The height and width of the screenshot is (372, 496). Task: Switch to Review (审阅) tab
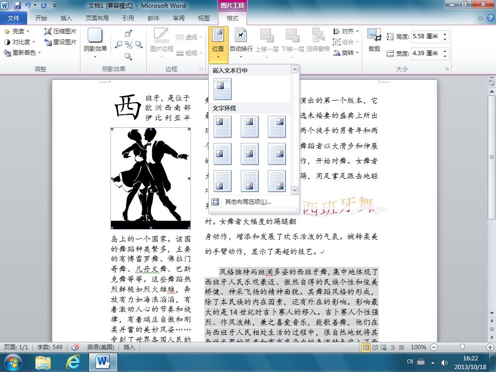pos(179,18)
